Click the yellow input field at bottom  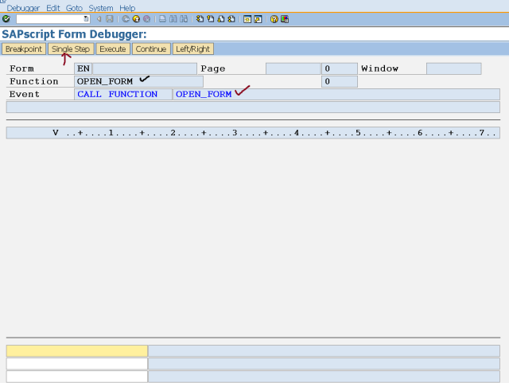(76, 350)
